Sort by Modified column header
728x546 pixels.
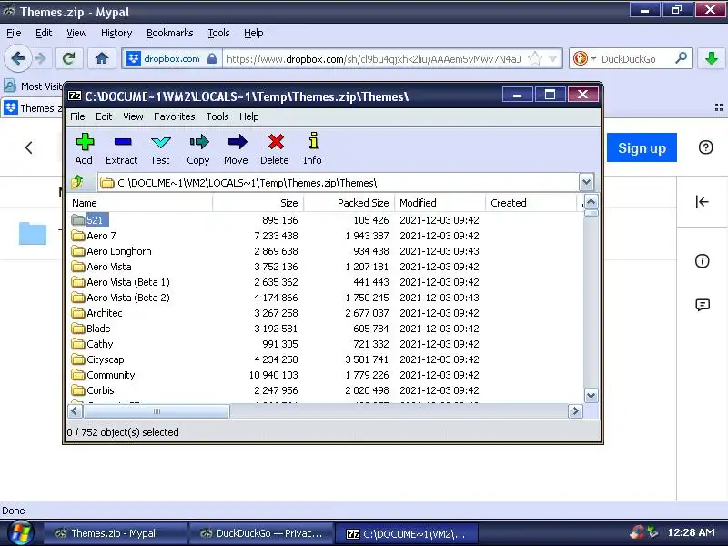click(440, 203)
